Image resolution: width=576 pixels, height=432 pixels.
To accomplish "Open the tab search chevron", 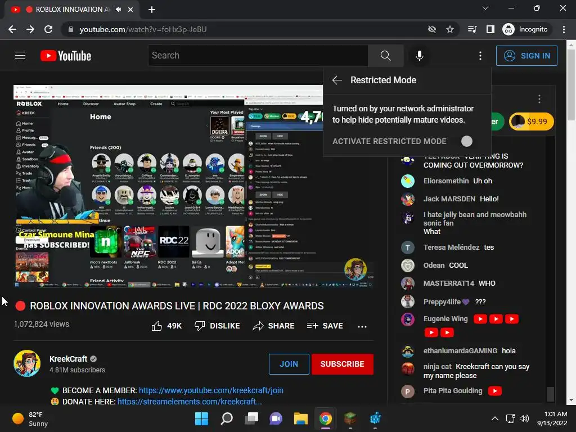I will [x=485, y=8].
